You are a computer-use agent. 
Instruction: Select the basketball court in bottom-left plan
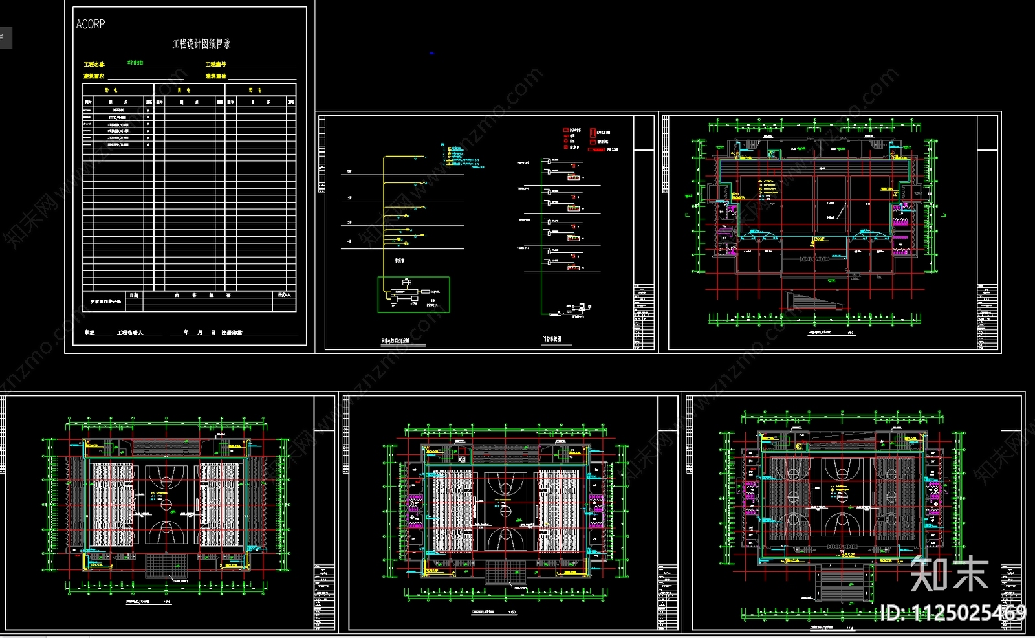166,504
